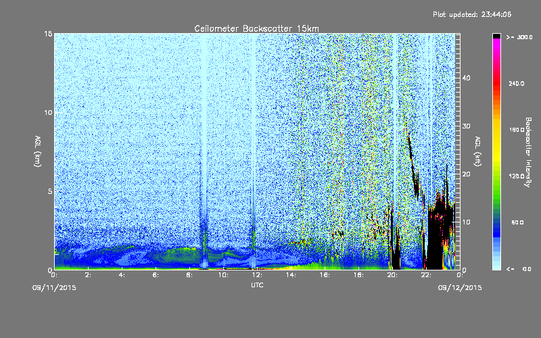
Task: Click the '120.0' colorbar value
Action: click(x=517, y=176)
